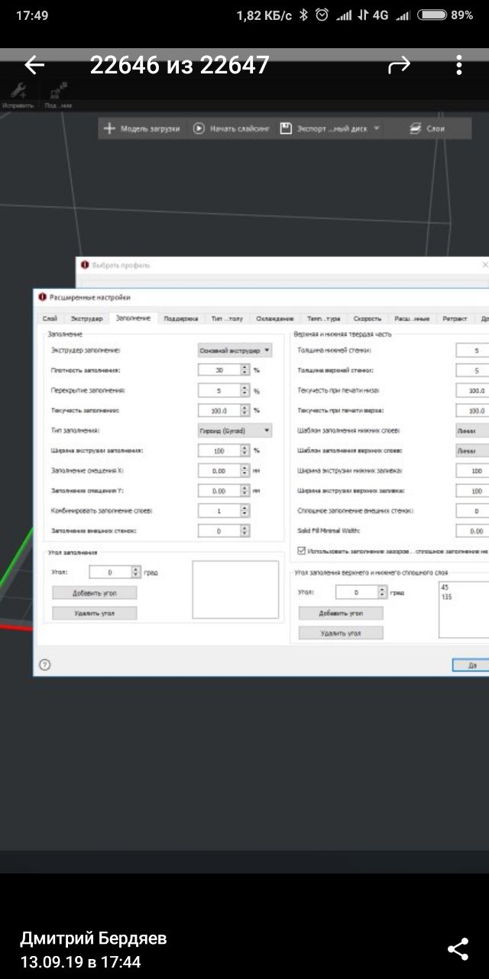Viewport: 489px width, 979px height.
Task: Click the help question mark icon
Action: [45, 665]
